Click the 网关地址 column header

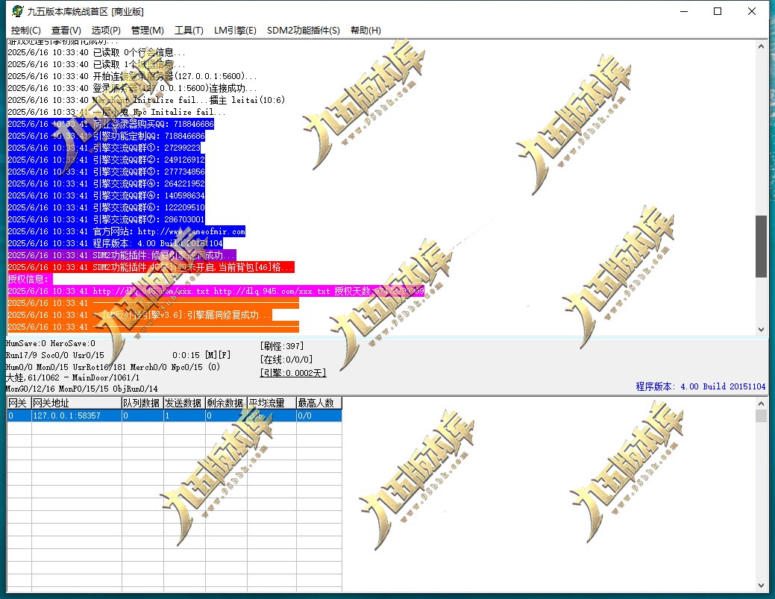pyautogui.click(x=77, y=404)
